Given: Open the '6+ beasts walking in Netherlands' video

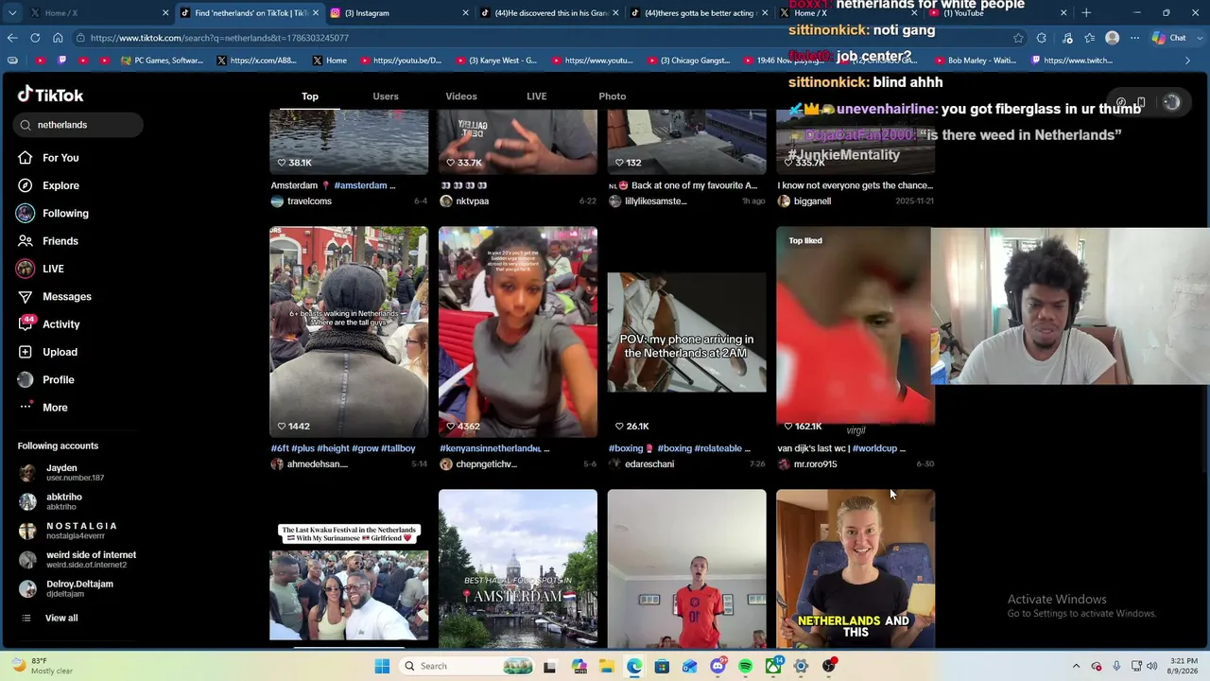Looking at the screenshot, I should [x=349, y=332].
